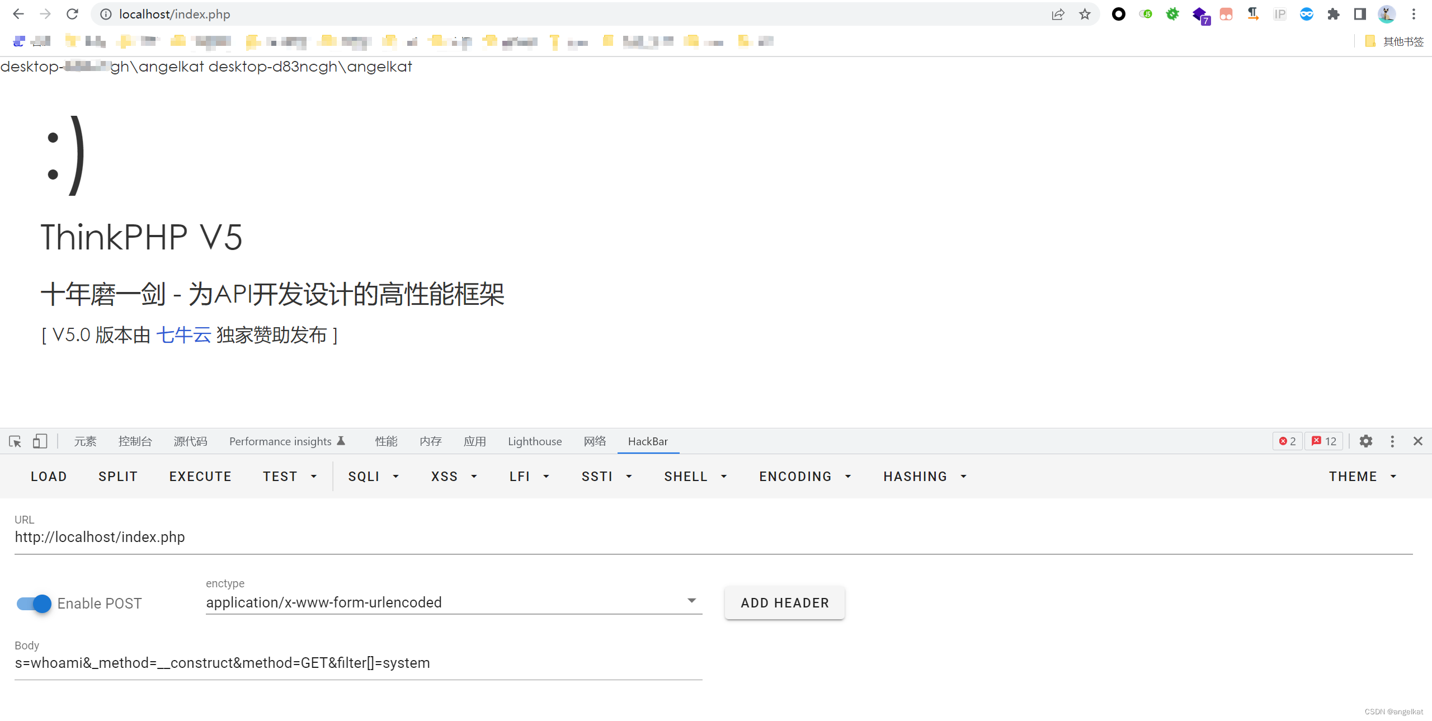
Task: Disable the Enable POST switch
Action: tap(34, 604)
